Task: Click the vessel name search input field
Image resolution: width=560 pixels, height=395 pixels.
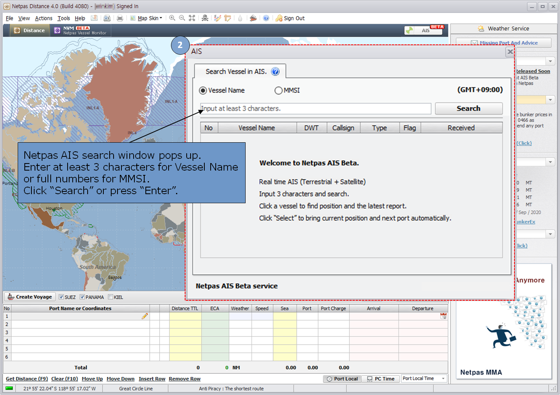Action: 316,108
